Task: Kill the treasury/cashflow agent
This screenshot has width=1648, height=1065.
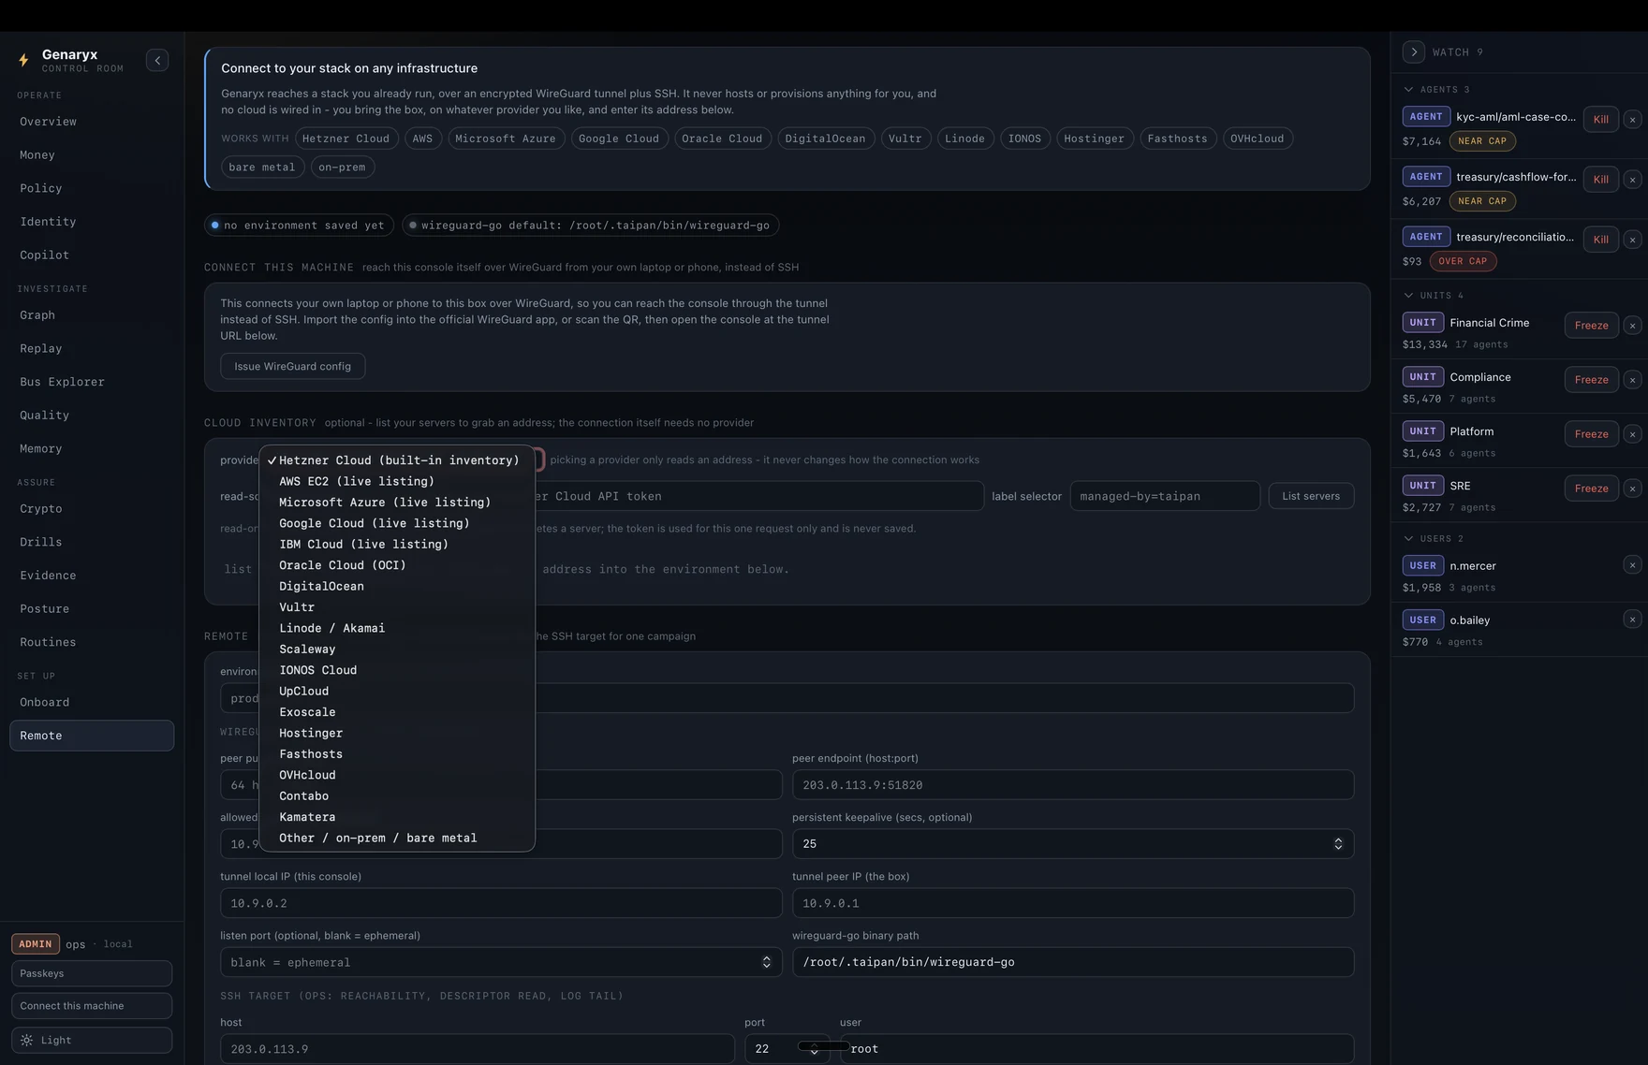Action: (x=1601, y=180)
